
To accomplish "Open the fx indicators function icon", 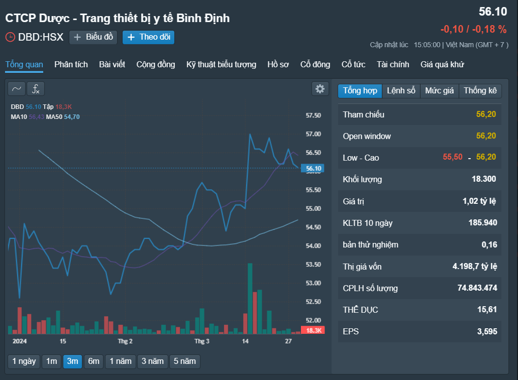I will tap(36, 89).
